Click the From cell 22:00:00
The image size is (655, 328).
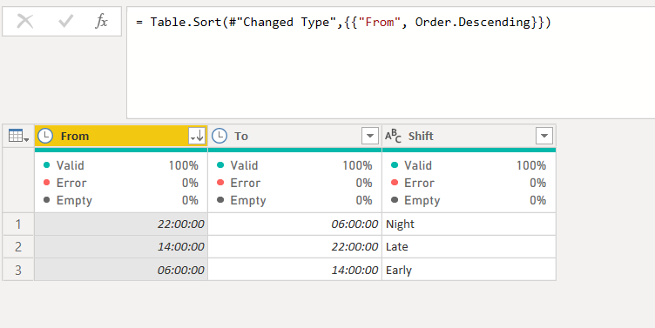tap(121, 224)
